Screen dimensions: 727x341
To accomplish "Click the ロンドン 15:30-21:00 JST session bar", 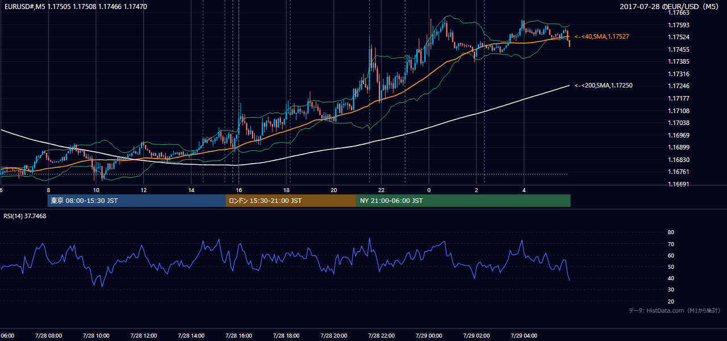I will coord(291,201).
